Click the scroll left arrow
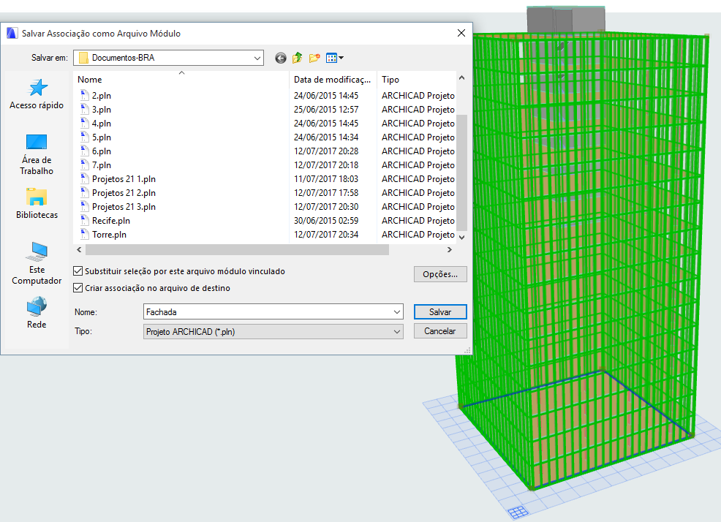Viewport: 721px width, 522px height. coord(79,250)
